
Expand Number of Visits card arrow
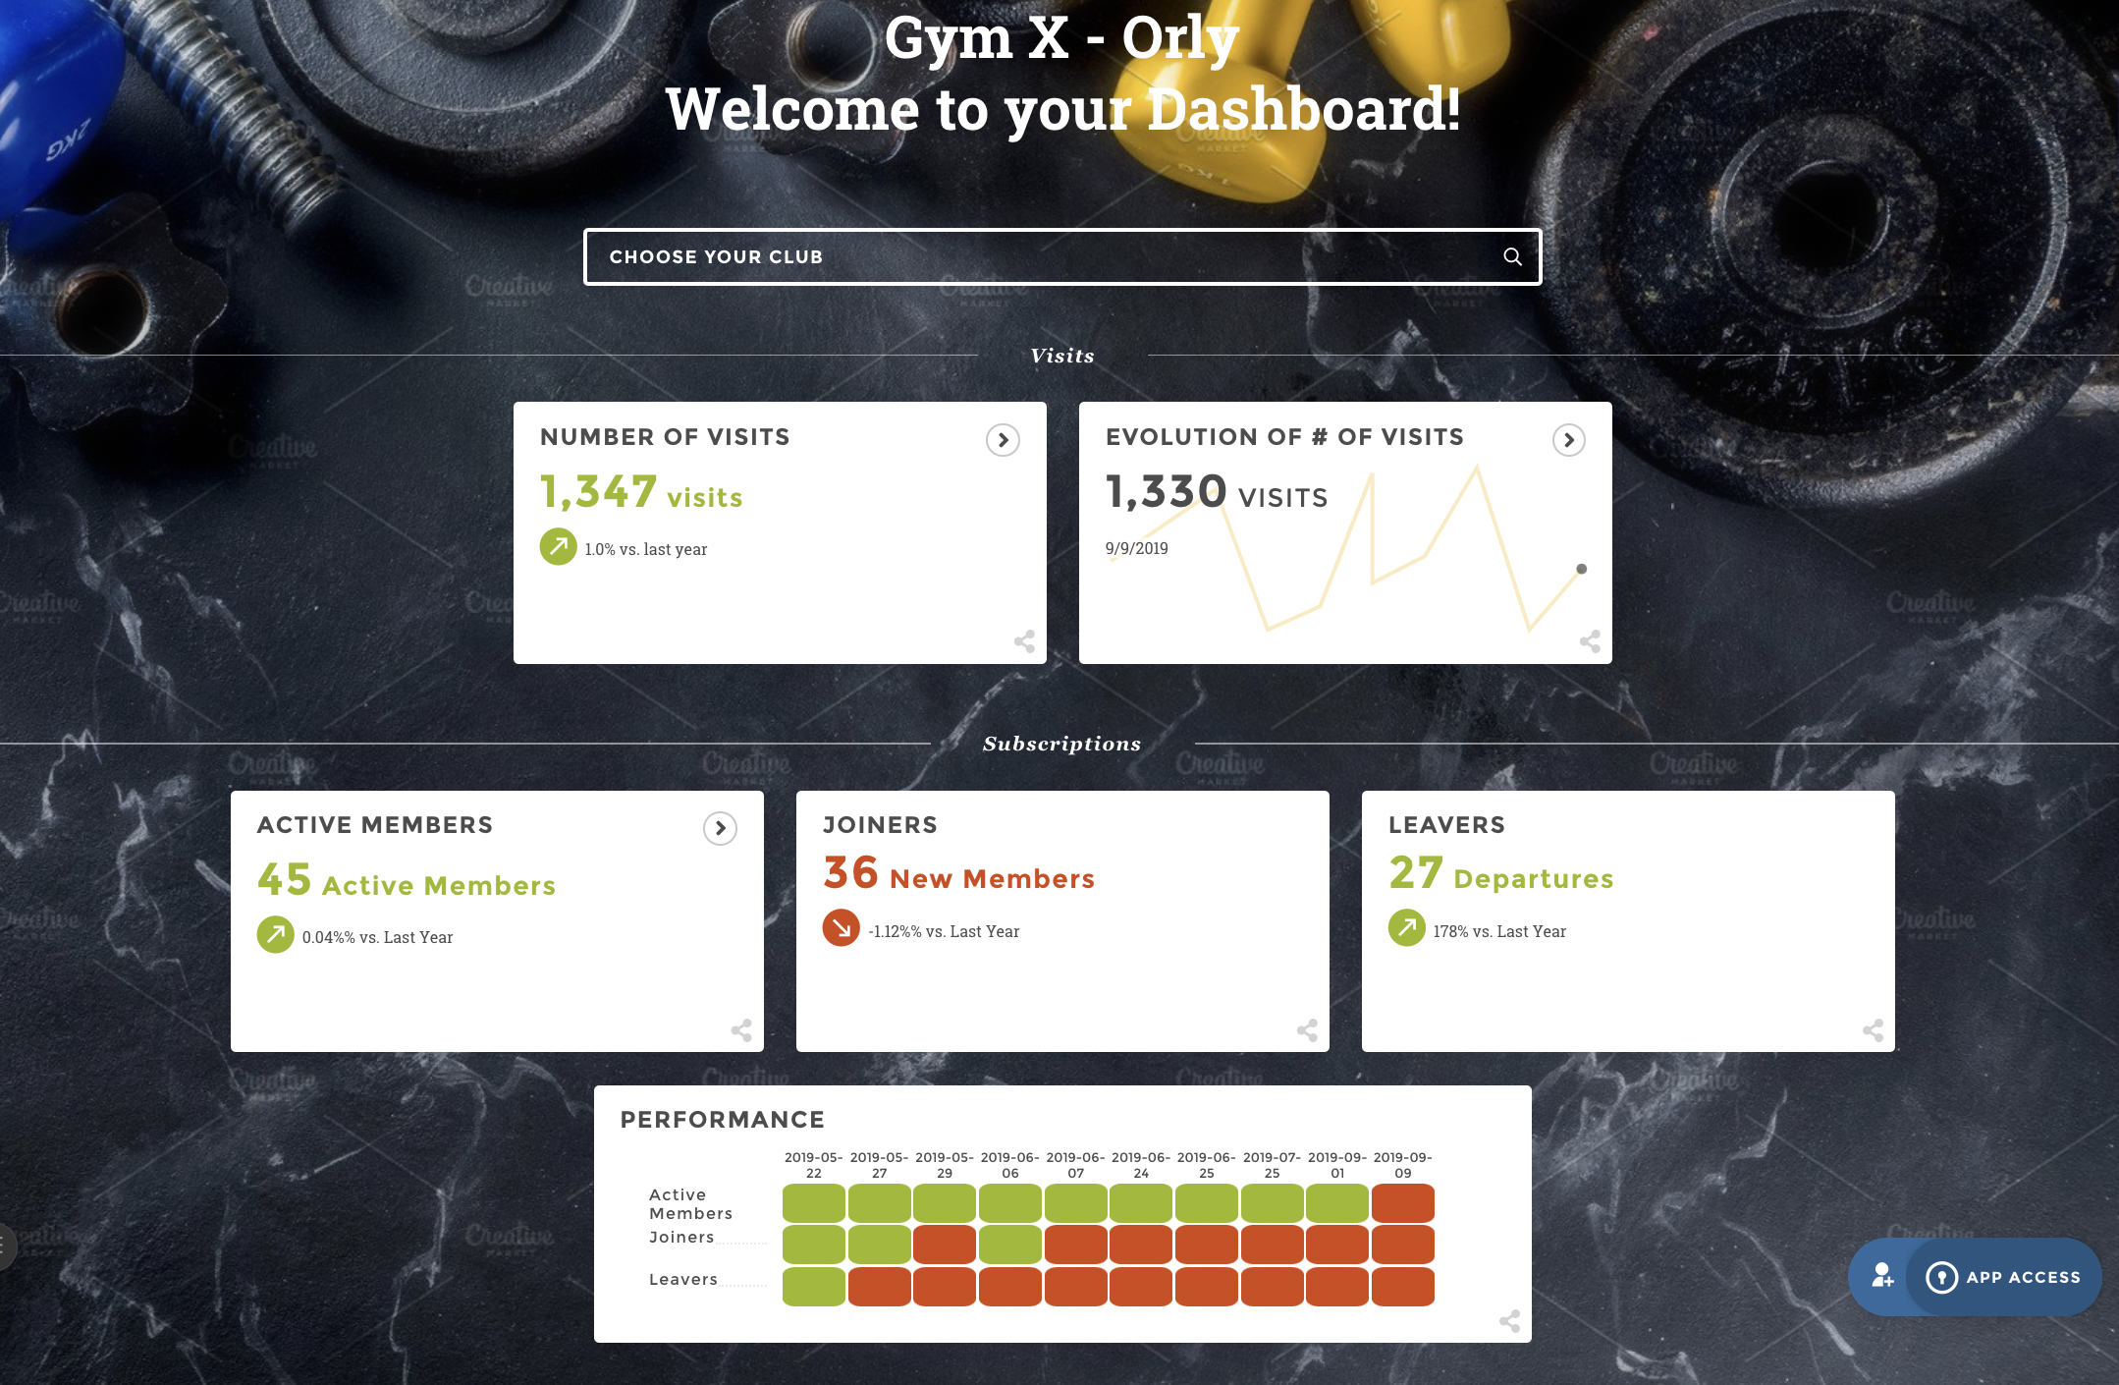tap(1003, 440)
